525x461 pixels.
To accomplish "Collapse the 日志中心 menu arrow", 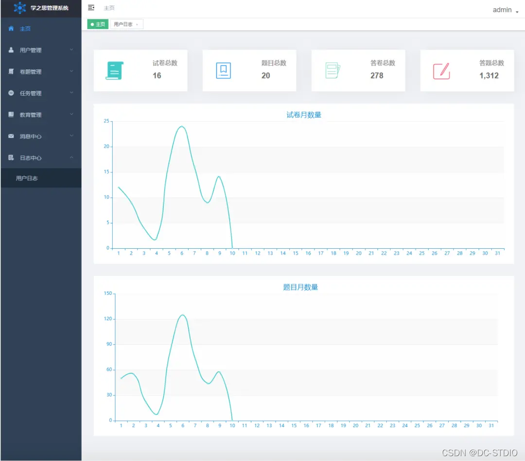I will point(71,157).
